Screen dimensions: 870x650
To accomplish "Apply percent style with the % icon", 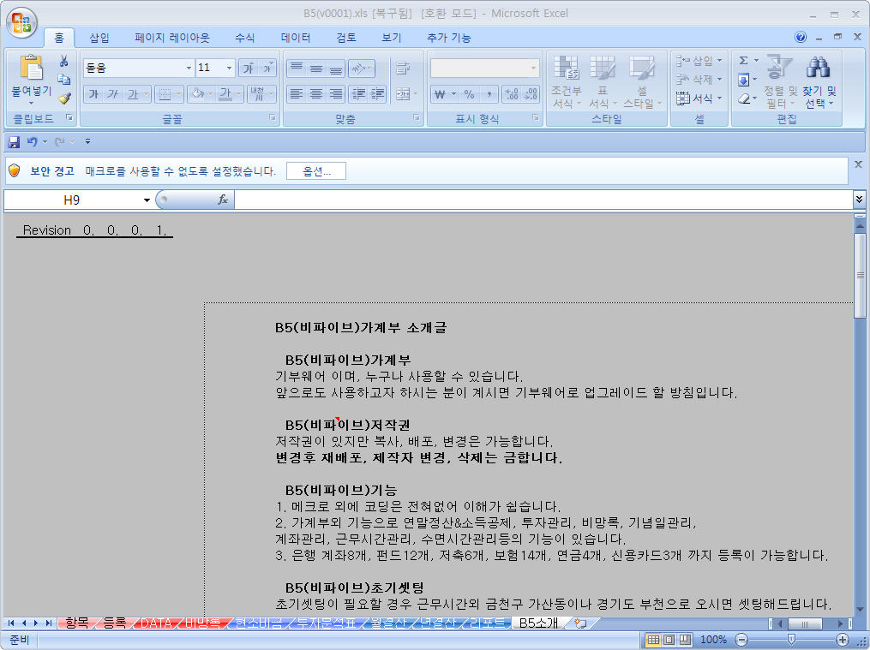I will click(x=469, y=94).
